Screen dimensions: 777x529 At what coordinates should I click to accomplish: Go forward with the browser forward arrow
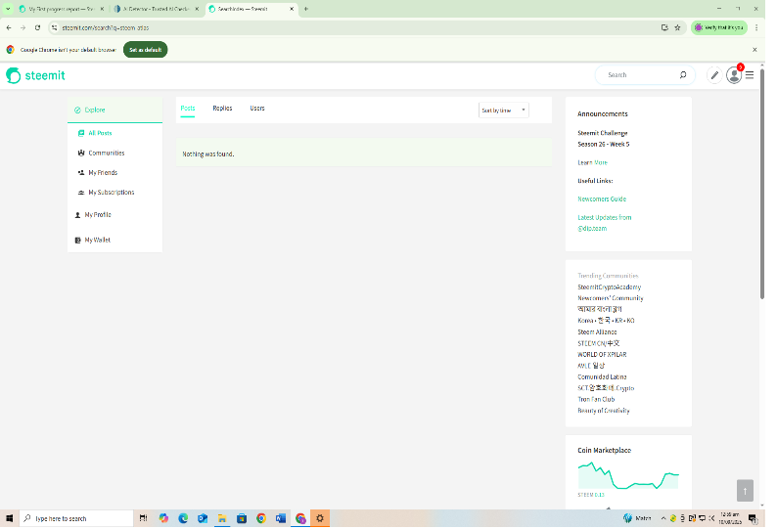[23, 27]
